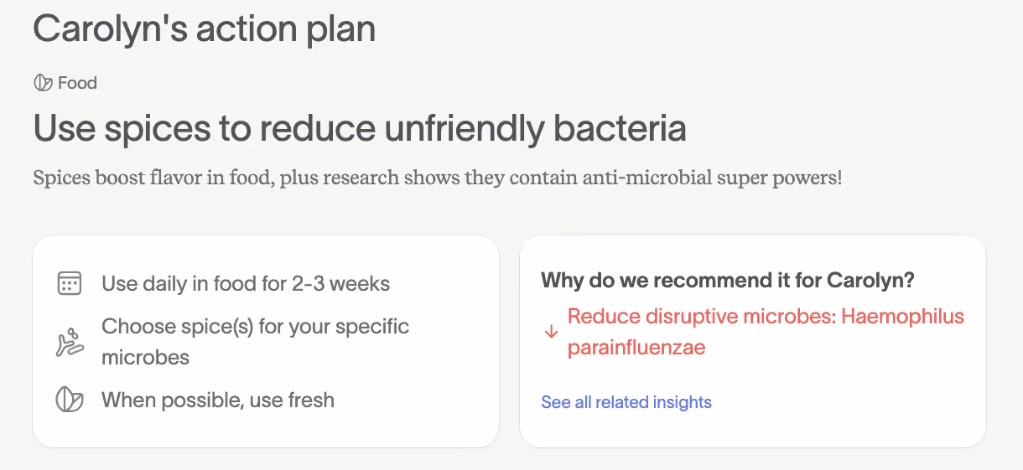The width and height of the screenshot is (1023, 470).
Task: Click the Reduce disruptive microbes red text
Action: [x=701, y=317]
